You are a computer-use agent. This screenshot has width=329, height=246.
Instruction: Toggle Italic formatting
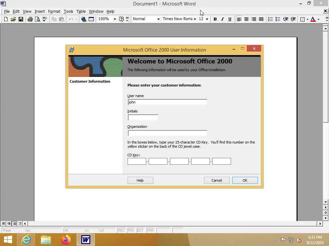click(222, 19)
